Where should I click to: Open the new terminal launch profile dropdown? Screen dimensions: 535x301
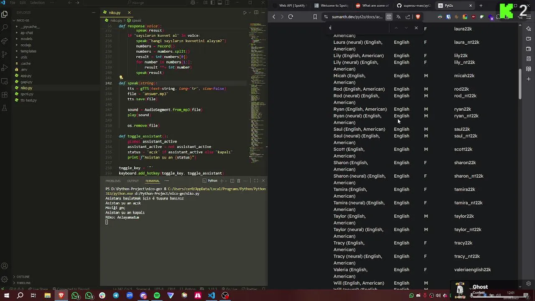pyautogui.click(x=226, y=181)
